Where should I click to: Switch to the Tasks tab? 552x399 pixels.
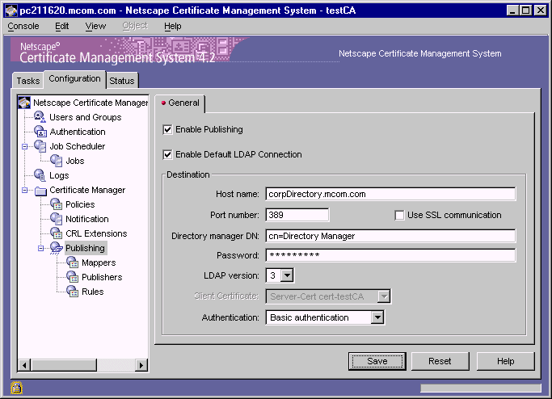pyautogui.click(x=27, y=81)
